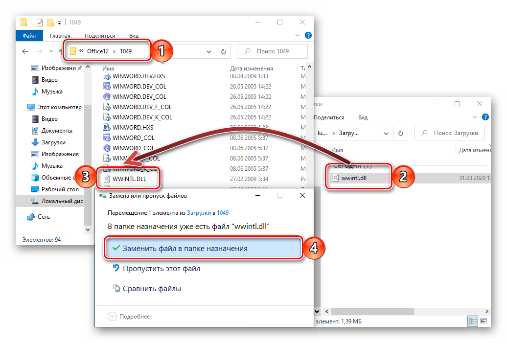Viewport: 507px width, 343px height.
Task: Click properties icon in quick access toolbar
Action: (40, 23)
